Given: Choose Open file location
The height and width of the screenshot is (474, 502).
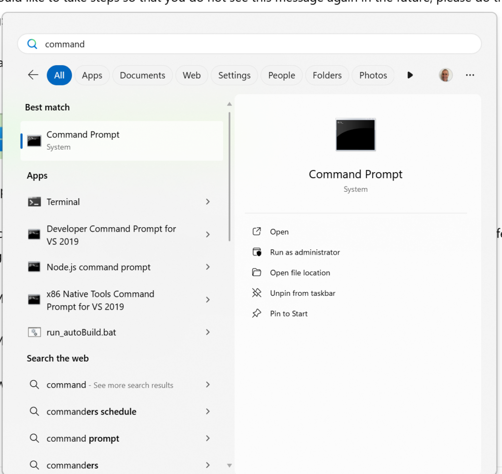Looking at the screenshot, I should pyautogui.click(x=300, y=273).
